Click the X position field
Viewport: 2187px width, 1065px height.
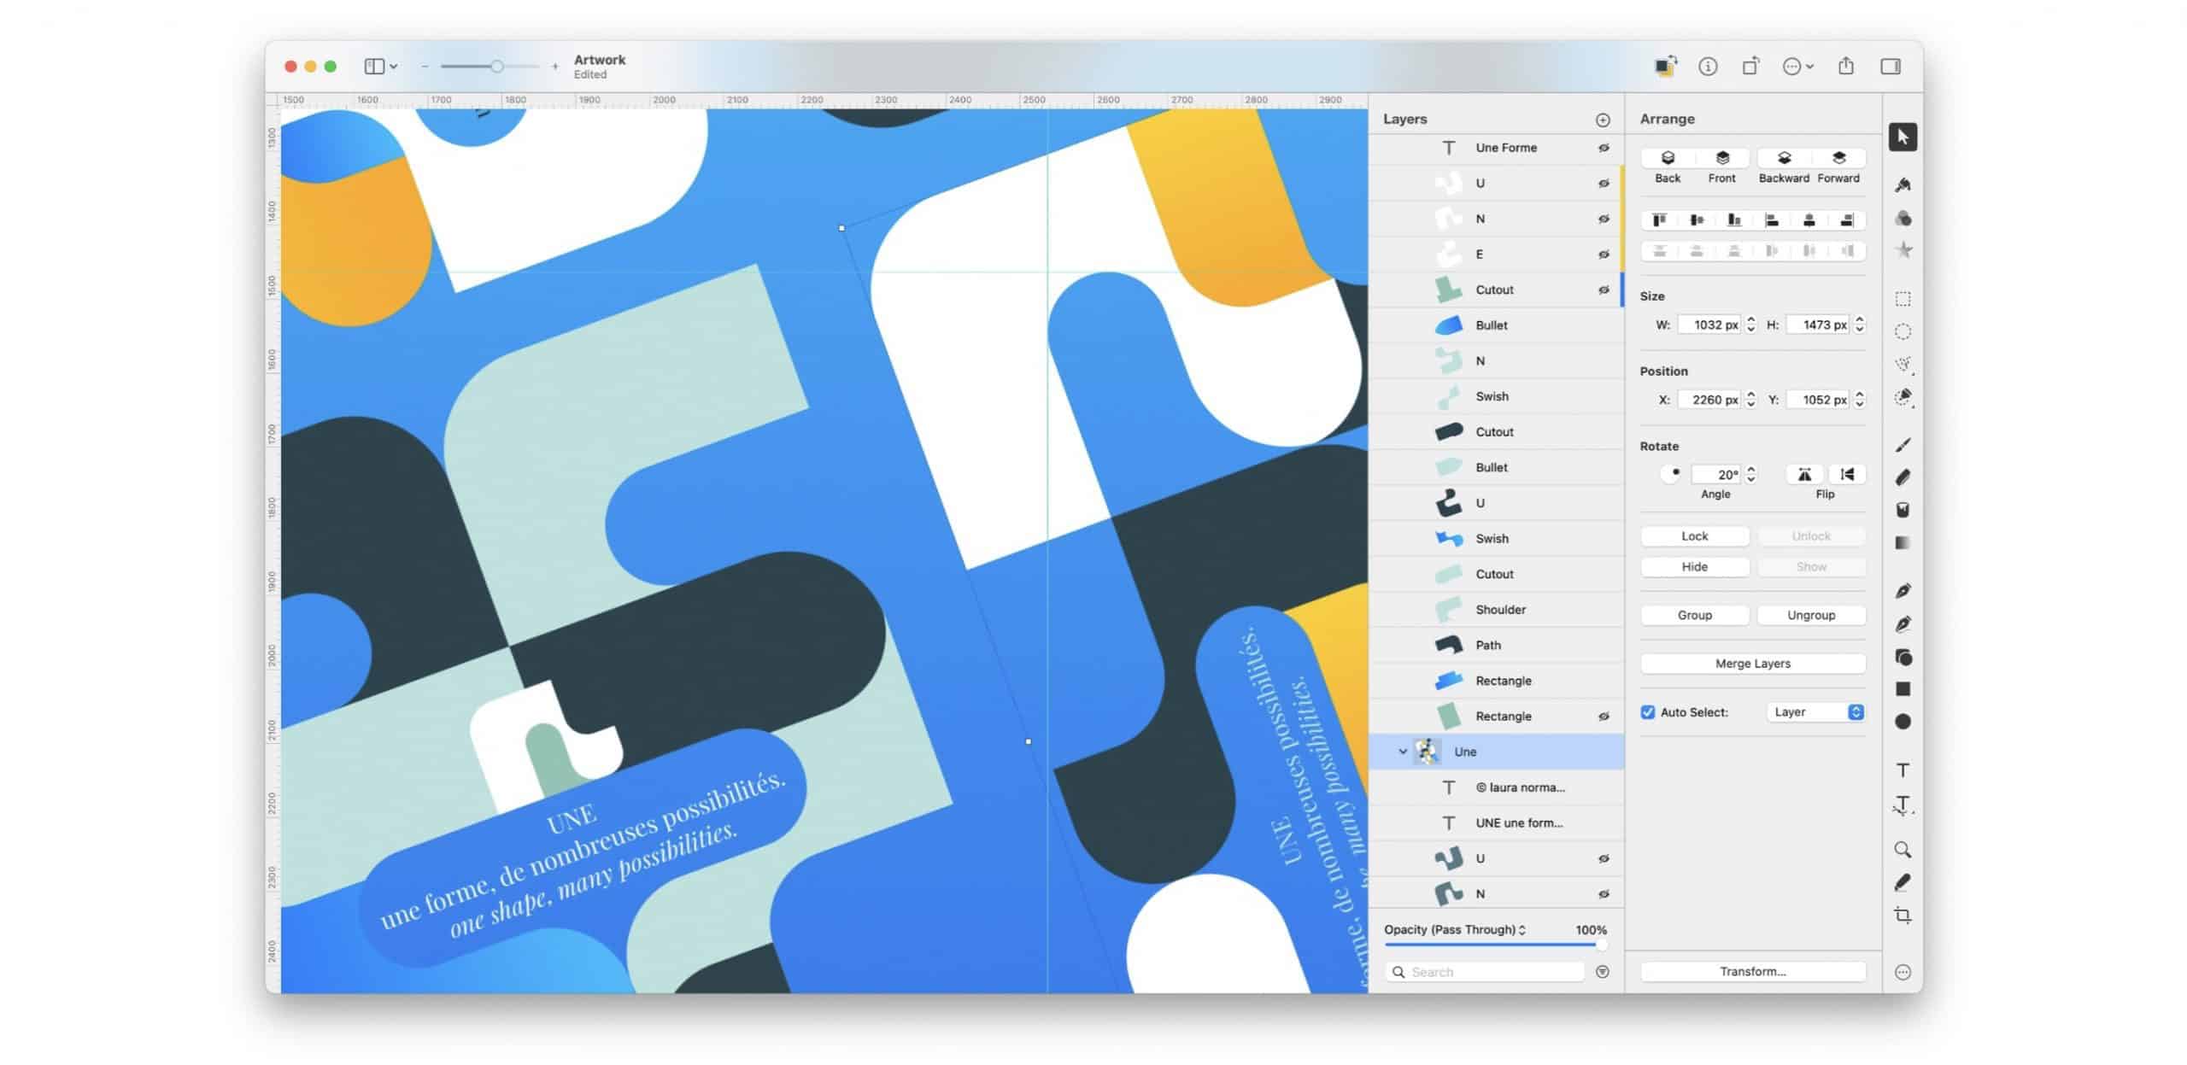tap(1710, 400)
